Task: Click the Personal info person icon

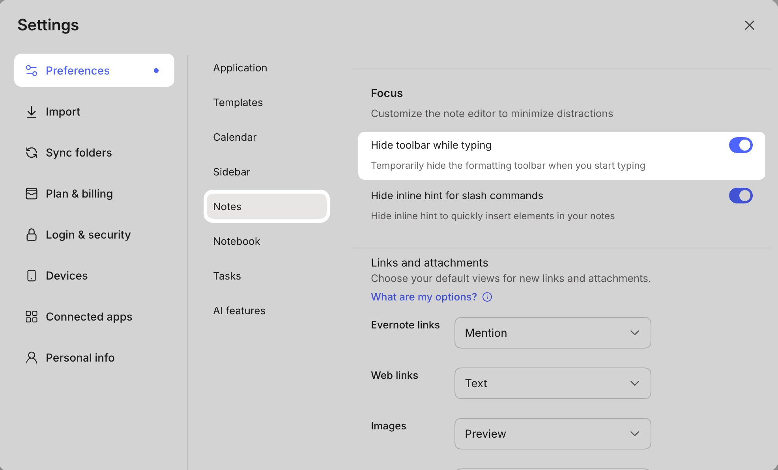Action: [32, 358]
